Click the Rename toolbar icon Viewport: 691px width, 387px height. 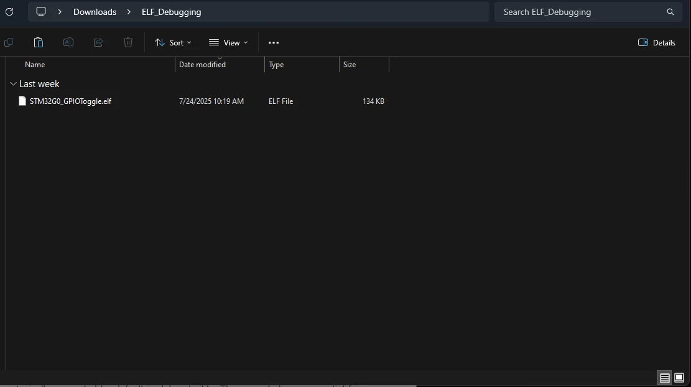coord(68,42)
